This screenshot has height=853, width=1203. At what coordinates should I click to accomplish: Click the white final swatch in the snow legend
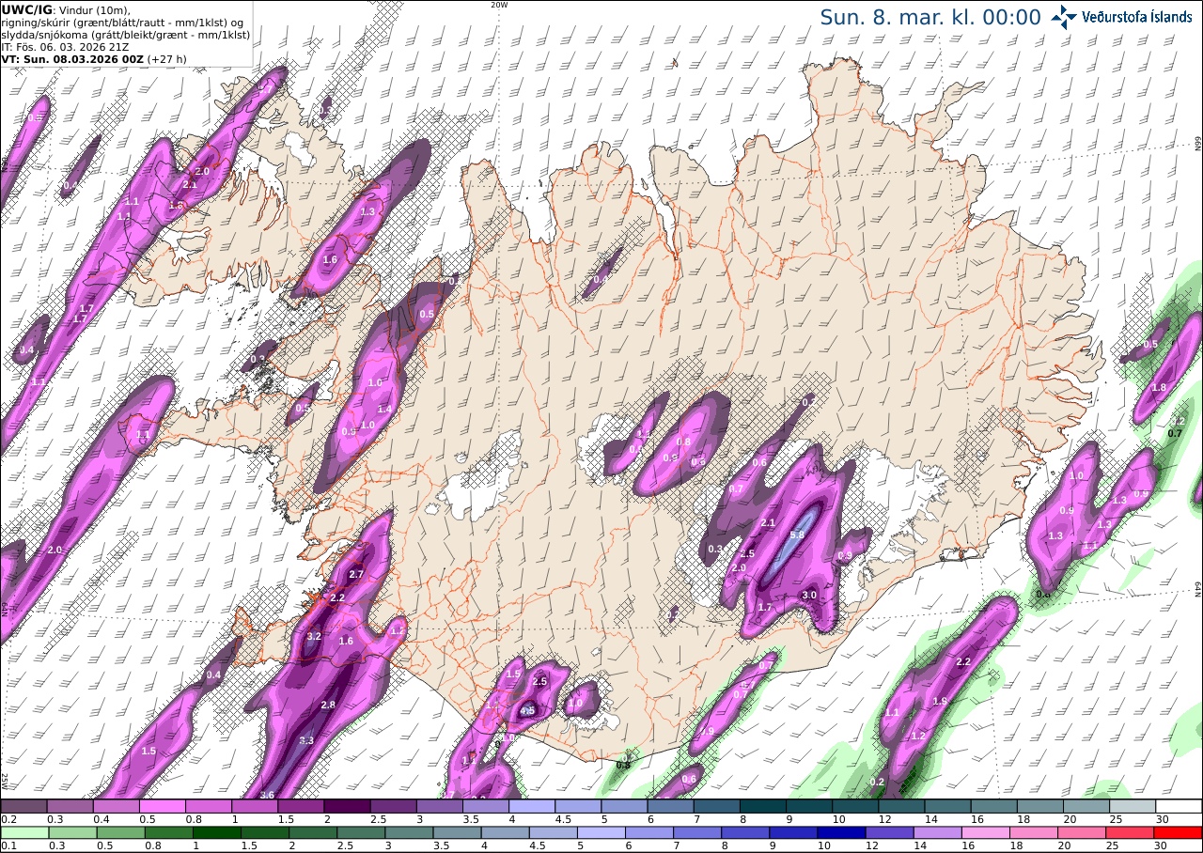coord(1179,806)
